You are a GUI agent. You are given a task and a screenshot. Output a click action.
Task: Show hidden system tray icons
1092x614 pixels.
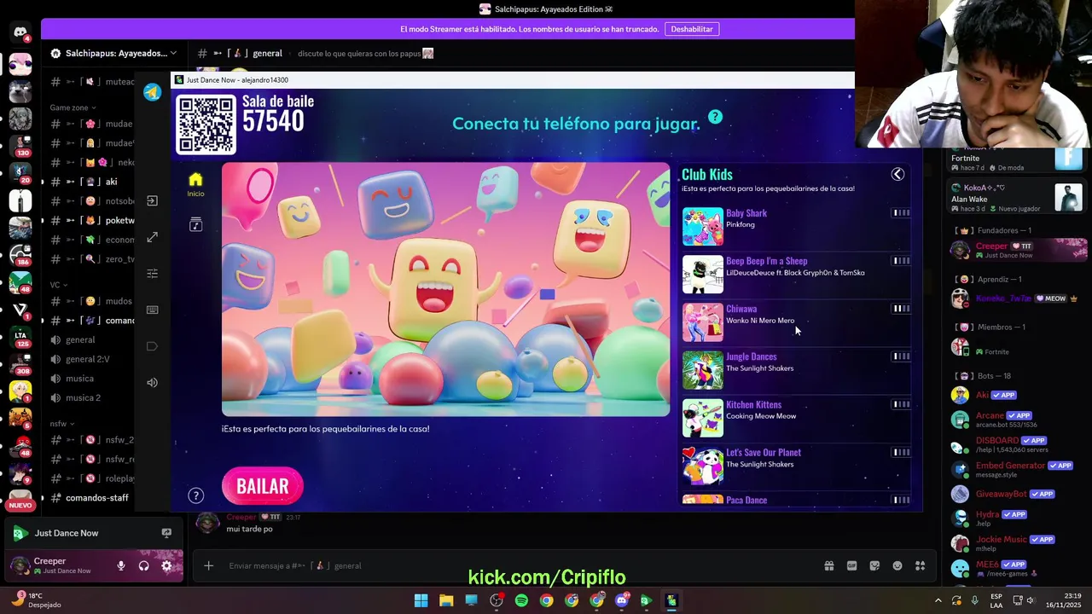pos(938,600)
